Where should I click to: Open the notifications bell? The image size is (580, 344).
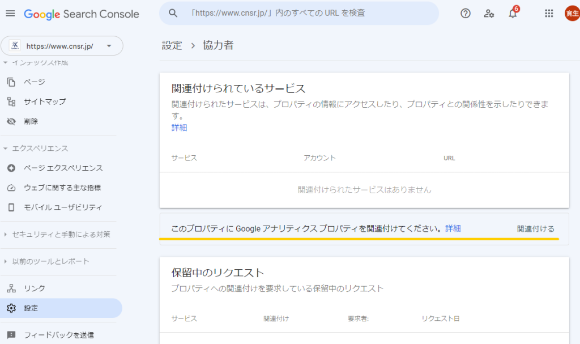[513, 14]
